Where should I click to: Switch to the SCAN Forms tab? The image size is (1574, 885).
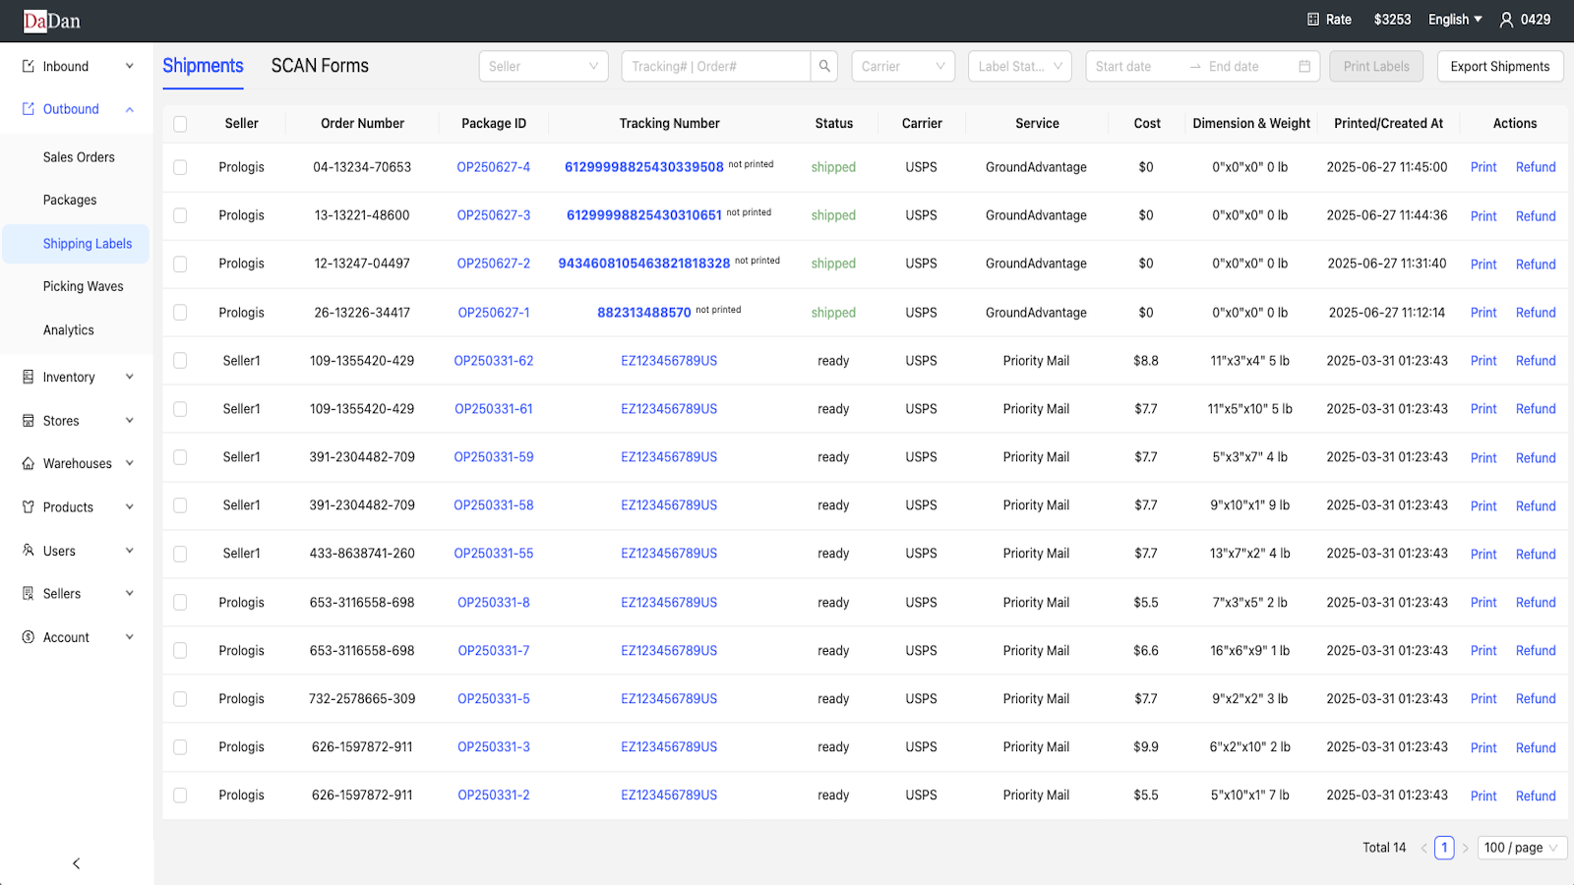pos(319,65)
